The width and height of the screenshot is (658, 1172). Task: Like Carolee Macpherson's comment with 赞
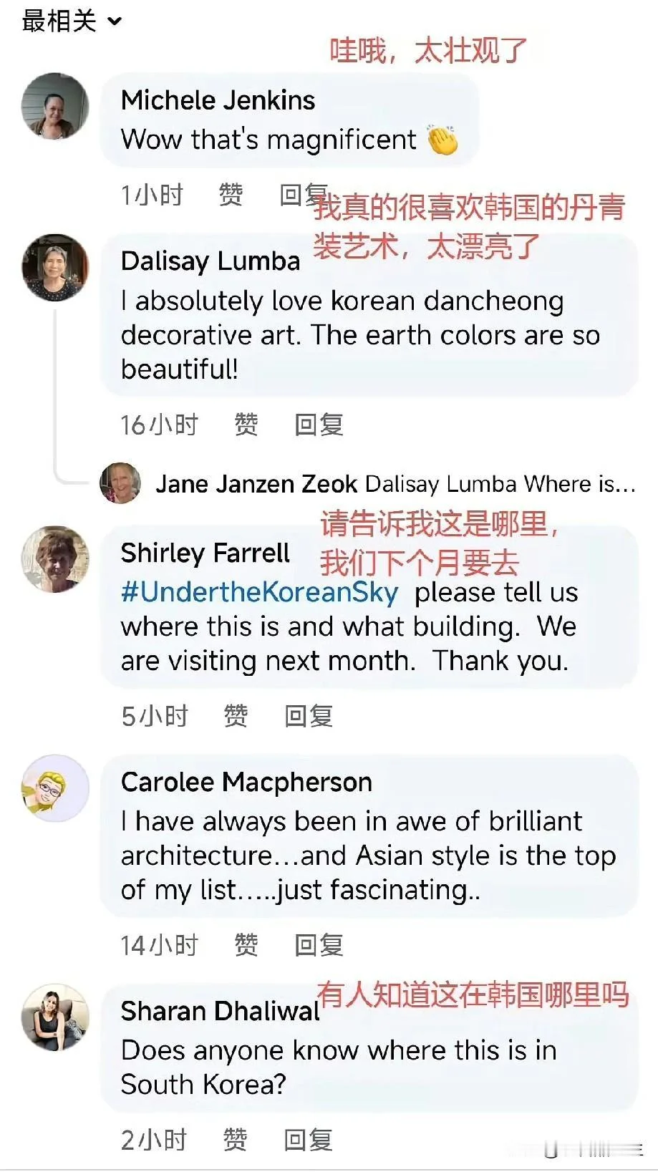pyautogui.click(x=246, y=945)
